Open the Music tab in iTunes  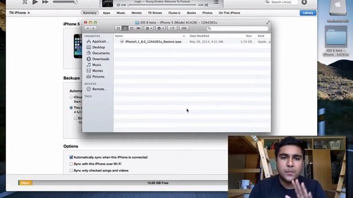121,13
